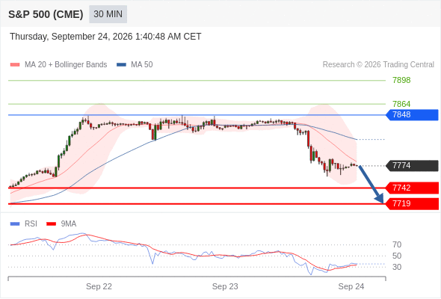Click the Sep 24 date axis label

[x=351, y=286]
